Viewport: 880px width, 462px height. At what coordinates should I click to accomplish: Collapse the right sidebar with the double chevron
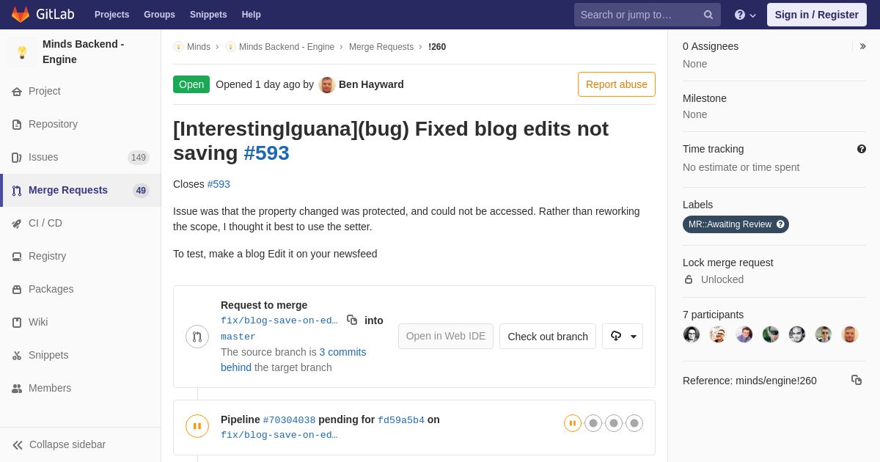[862, 46]
